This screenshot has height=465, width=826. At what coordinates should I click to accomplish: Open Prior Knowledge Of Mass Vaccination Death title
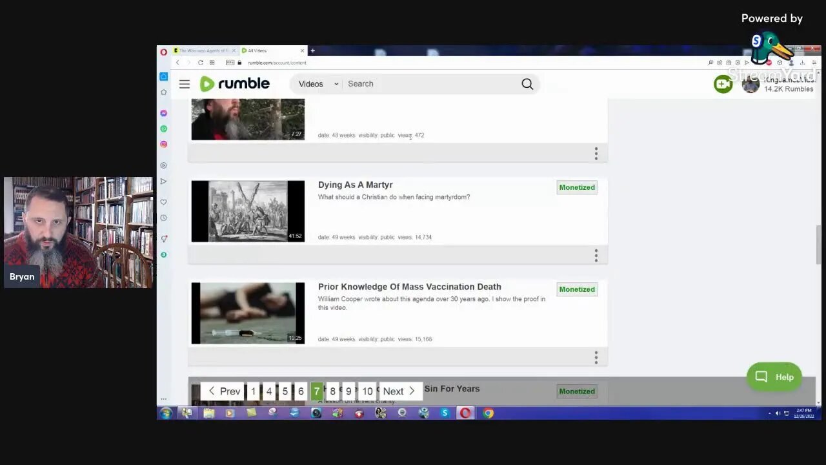(x=410, y=287)
